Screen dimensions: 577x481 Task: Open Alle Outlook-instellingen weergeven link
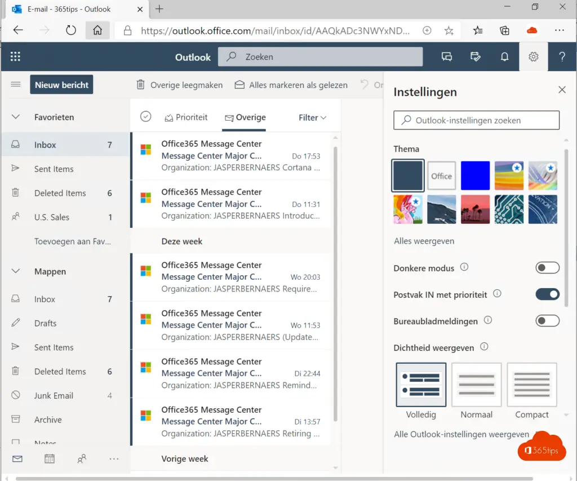pos(461,434)
